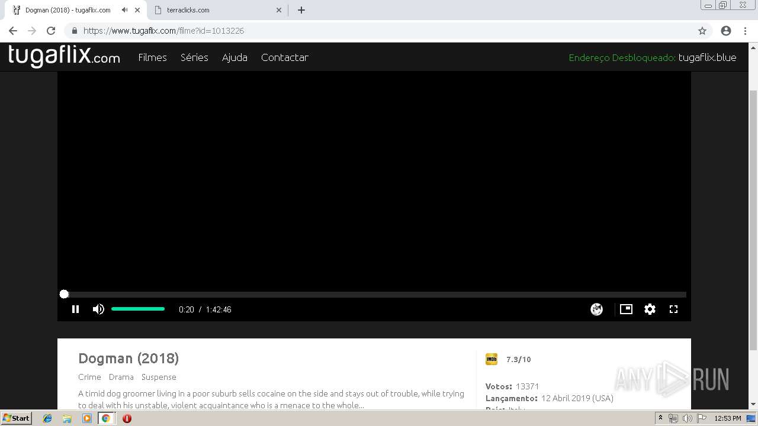Open the Séries menu
Viewport: 758px width, 426px height.
pos(194,57)
